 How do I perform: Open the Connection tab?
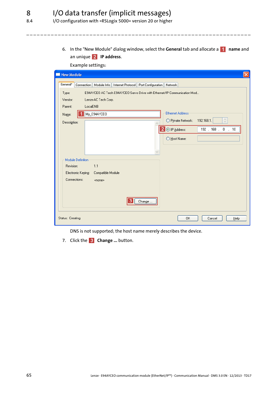83,85
